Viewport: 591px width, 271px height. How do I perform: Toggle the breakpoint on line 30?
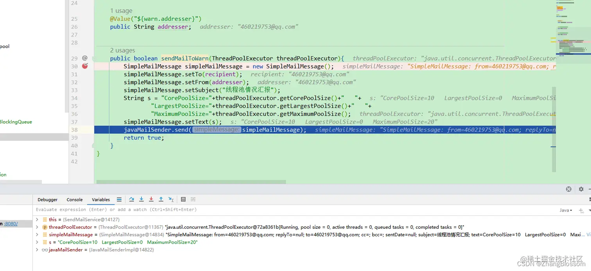(85, 66)
